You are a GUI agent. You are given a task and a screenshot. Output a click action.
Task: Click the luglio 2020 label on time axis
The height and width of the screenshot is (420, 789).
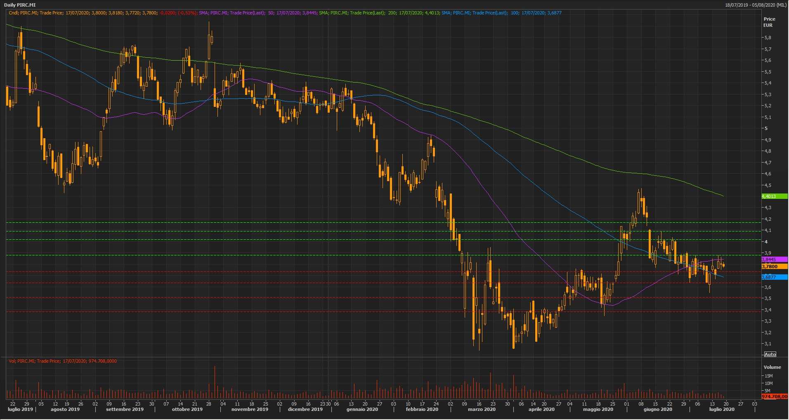pyautogui.click(x=722, y=410)
